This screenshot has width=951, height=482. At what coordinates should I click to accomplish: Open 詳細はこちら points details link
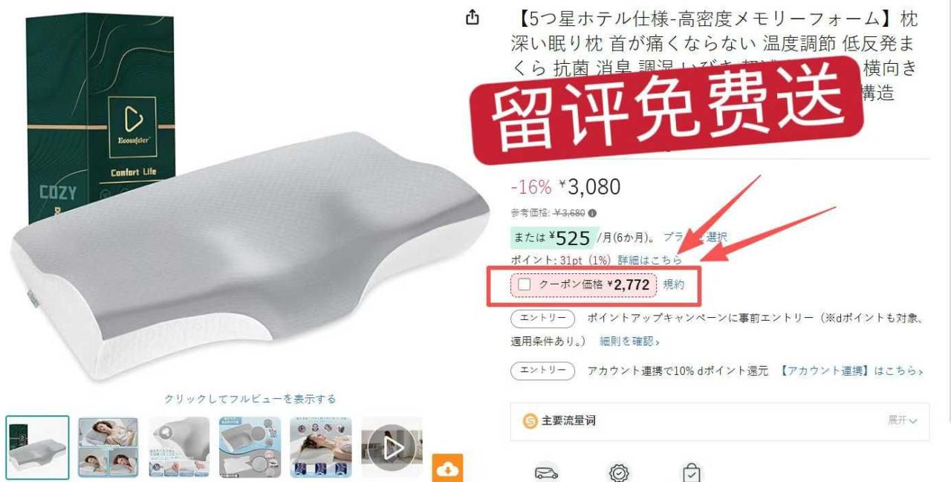(649, 260)
